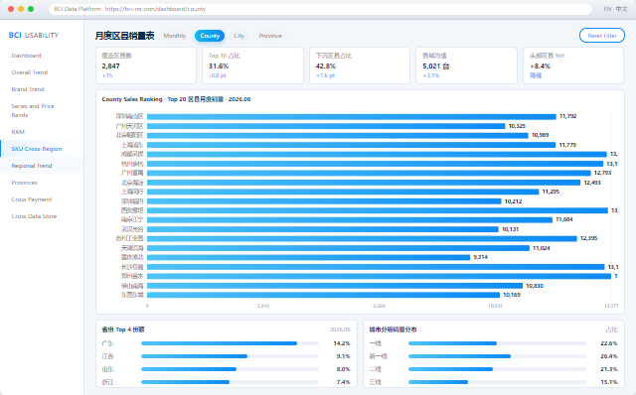This screenshot has width=636, height=395.
Task: Click the +1.6 pt change value
Action: [x=325, y=75]
